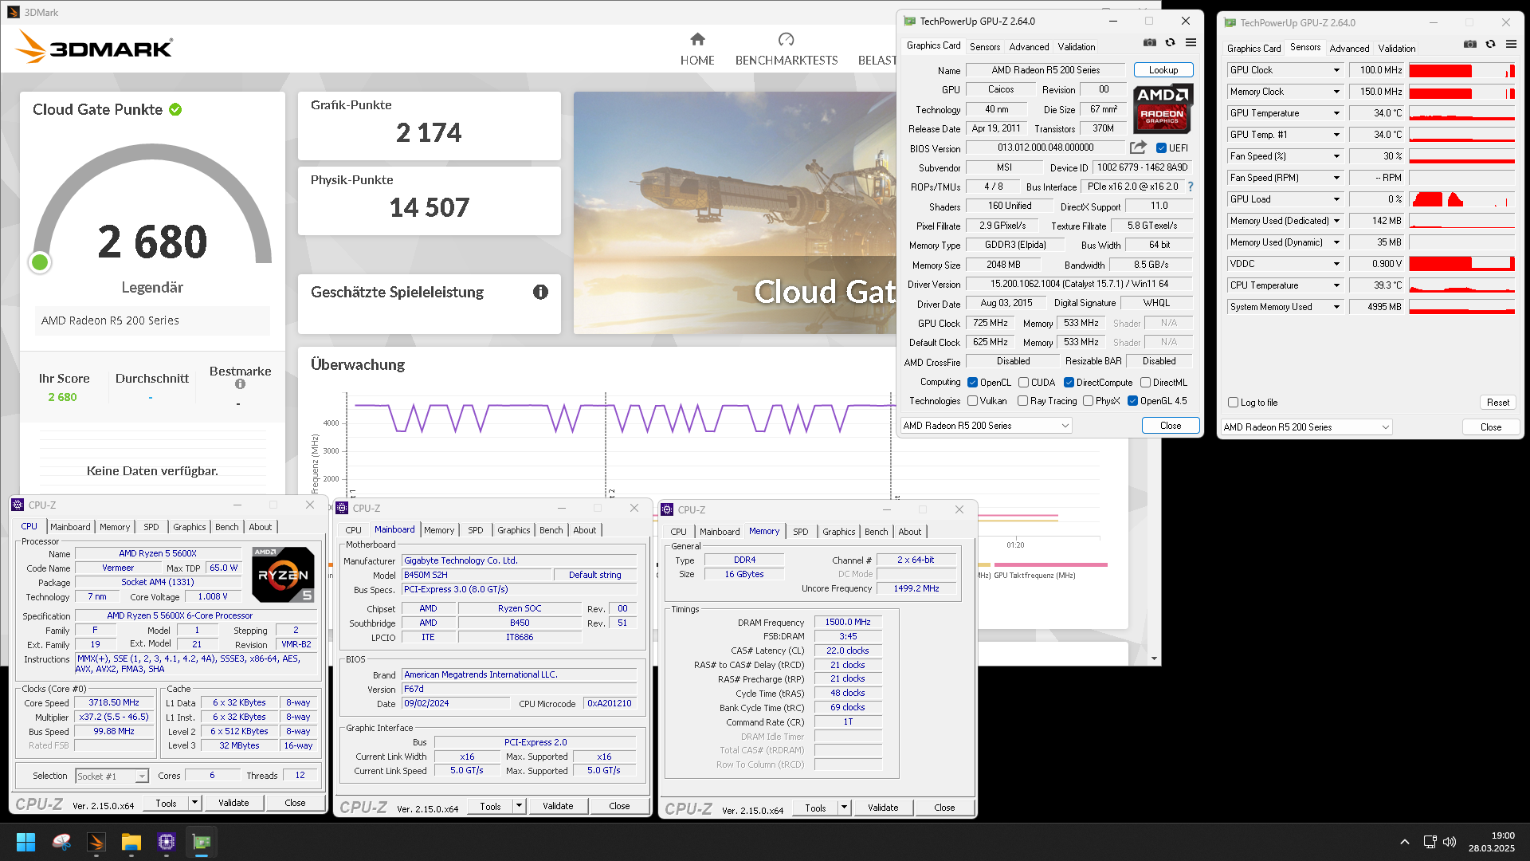Click Validate button in CPU-Z CPU window
The image size is (1530, 861).
pos(233,803)
